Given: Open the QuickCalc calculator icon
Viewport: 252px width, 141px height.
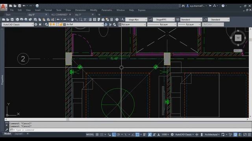Looking at the screenshot, I should (111, 20).
